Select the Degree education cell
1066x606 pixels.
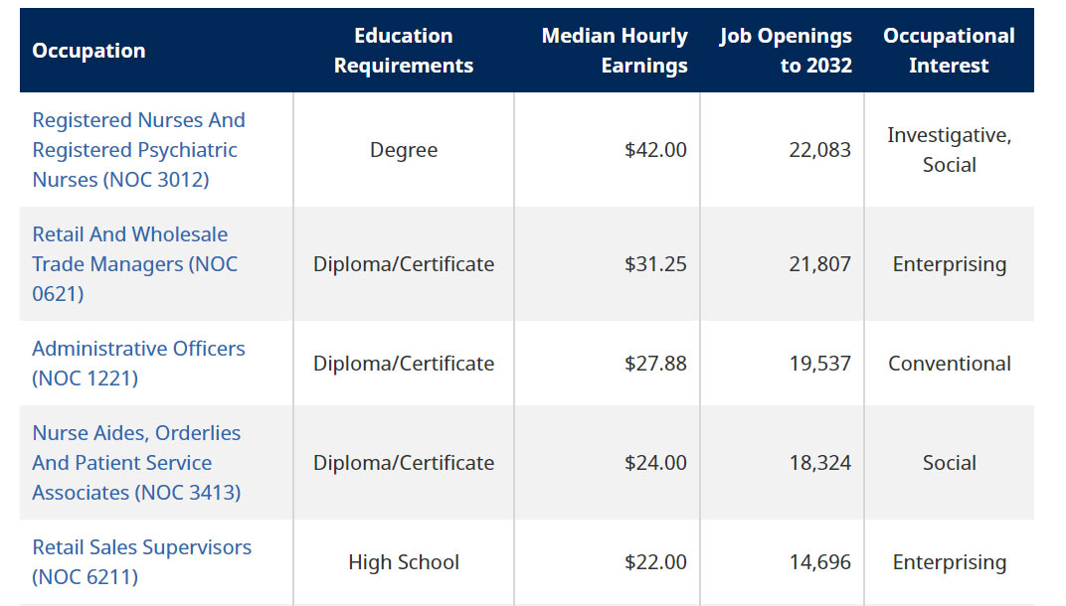coord(404,149)
